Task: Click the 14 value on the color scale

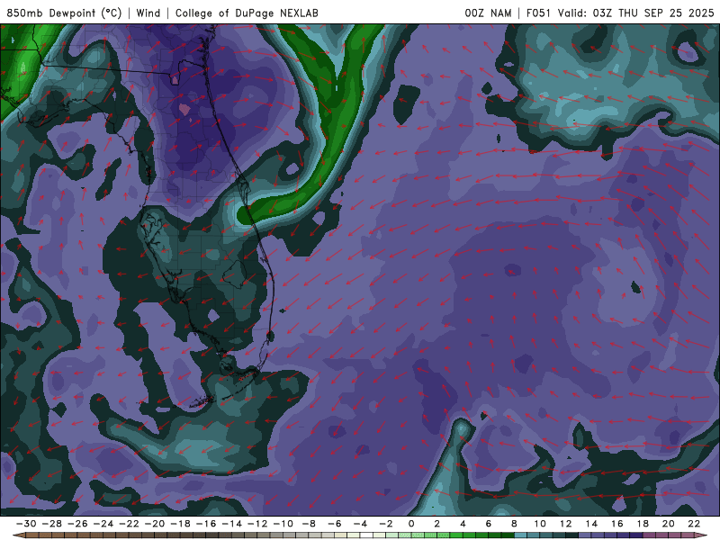Action: click(591, 524)
